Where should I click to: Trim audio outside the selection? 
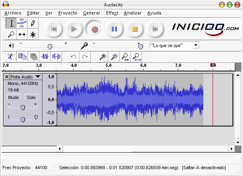45,57
